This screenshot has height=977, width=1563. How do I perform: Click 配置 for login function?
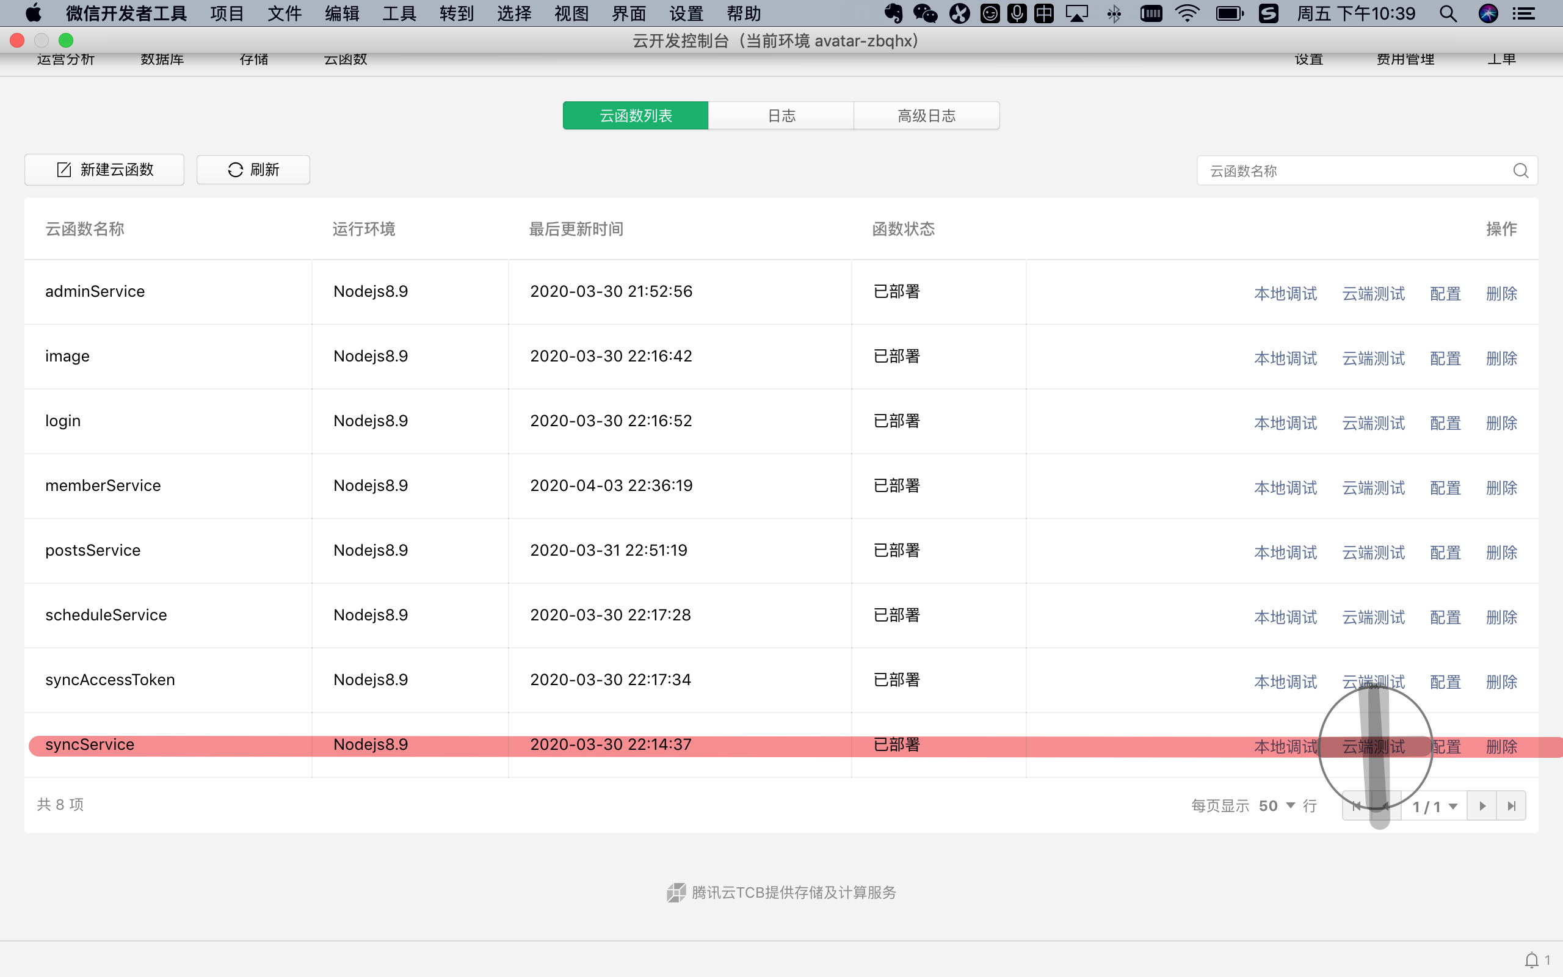pos(1445,423)
